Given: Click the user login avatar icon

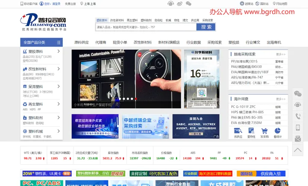Looking at the screenshot, I should tap(41, 3).
